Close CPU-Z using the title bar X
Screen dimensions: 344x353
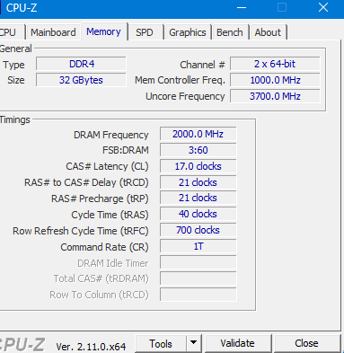click(323, 8)
